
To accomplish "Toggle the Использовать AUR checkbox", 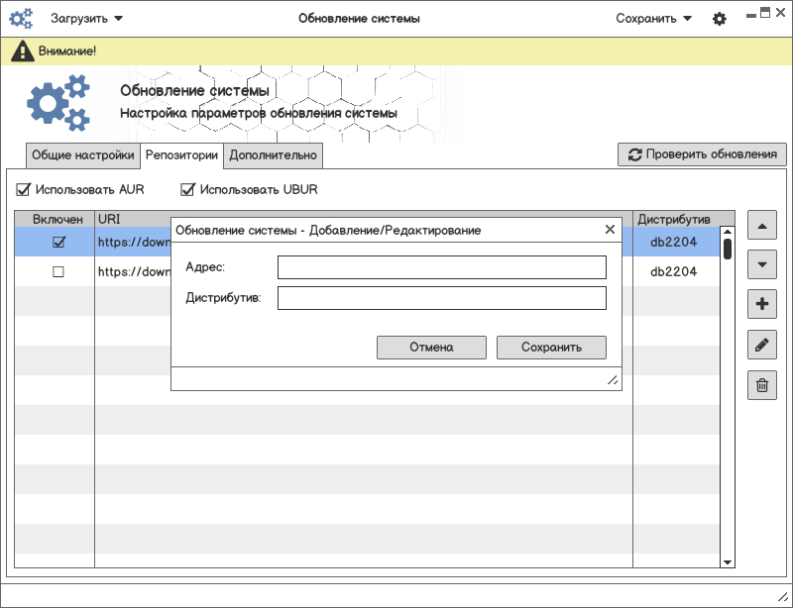I will coord(24,189).
